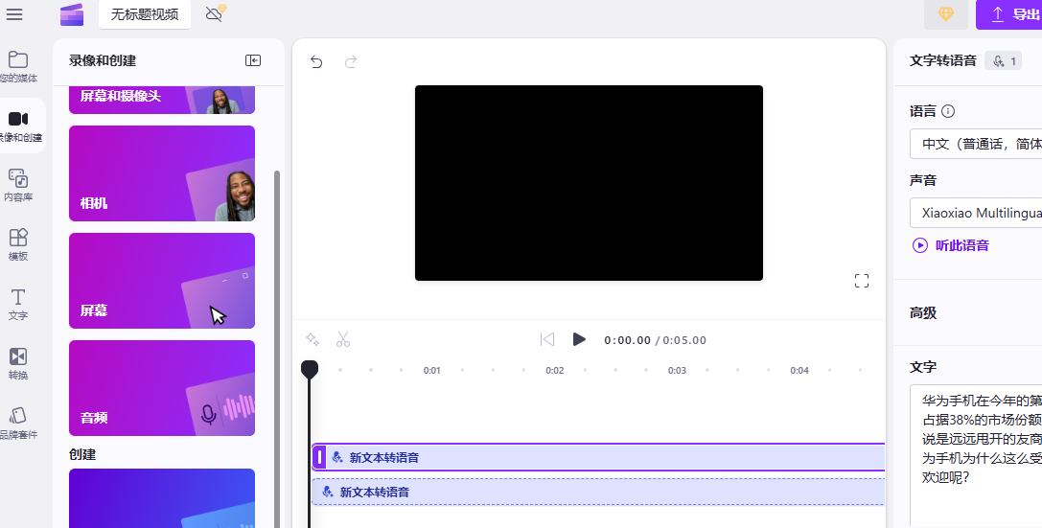Select 录像和创建 sidebar tab
Screen dimensions: 1042x528
click(20, 126)
